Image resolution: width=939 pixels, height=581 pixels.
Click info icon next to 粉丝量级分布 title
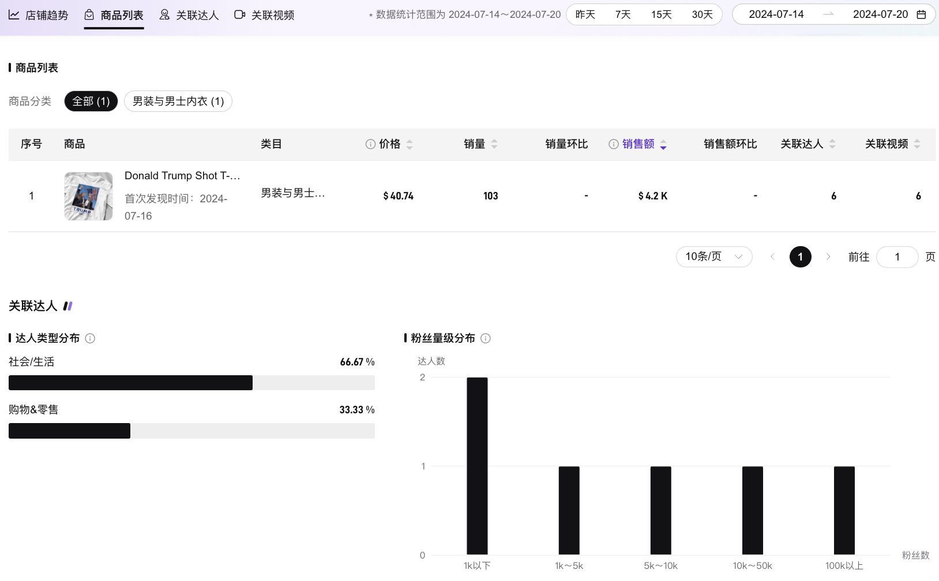point(486,338)
